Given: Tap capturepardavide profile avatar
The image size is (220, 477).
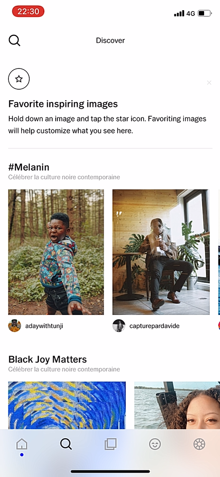Looking at the screenshot, I should [x=119, y=326].
